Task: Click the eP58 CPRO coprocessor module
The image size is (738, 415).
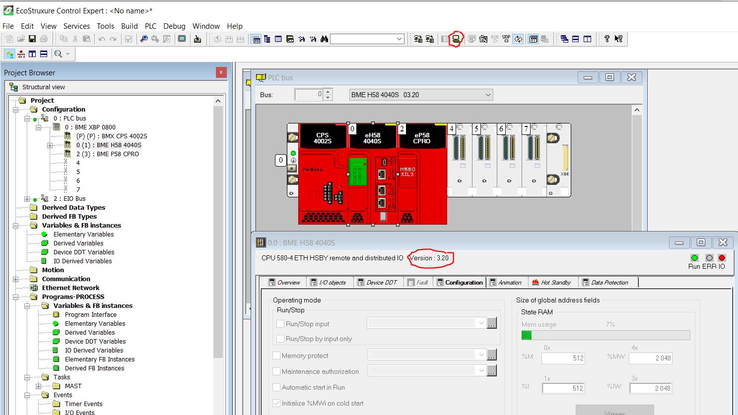Action: [422, 174]
